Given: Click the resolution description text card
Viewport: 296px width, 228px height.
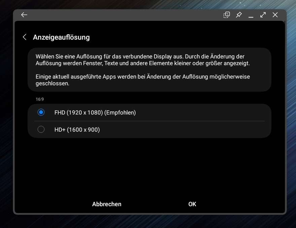Looking at the screenshot, I should click(149, 70).
